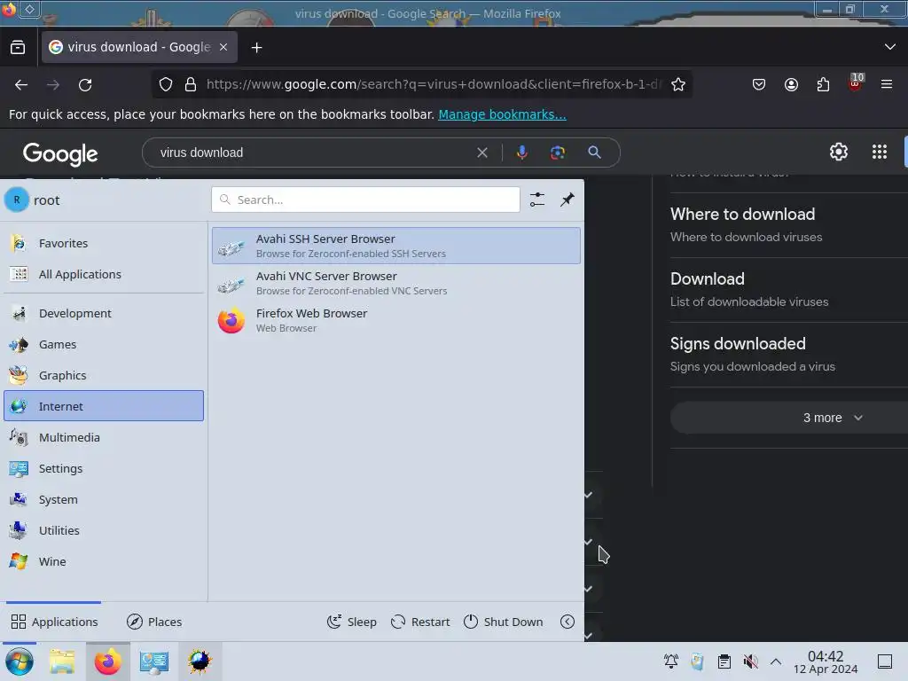908x681 pixels.
Task: Select the All Applications category
Action: pos(104,275)
